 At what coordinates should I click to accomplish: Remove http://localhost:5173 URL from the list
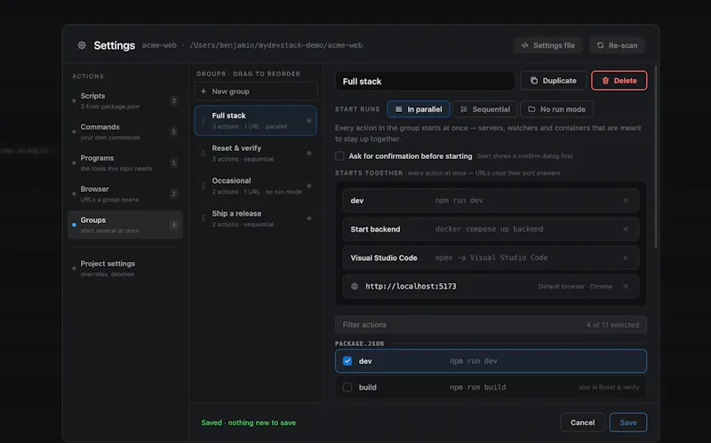(626, 286)
